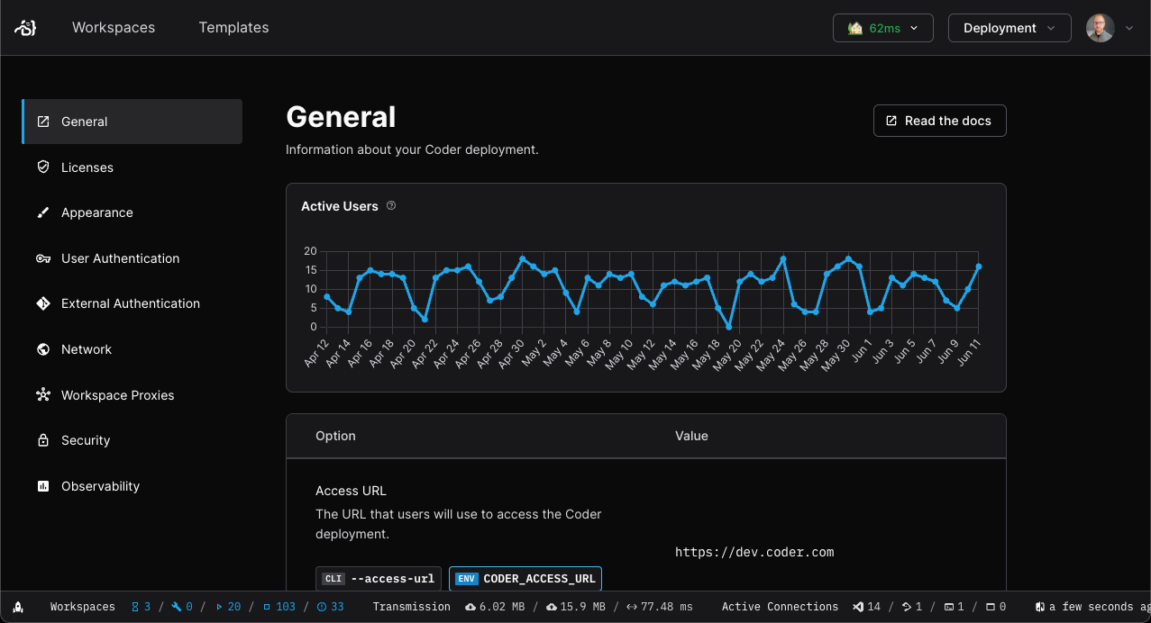Open the latency dropdown

[913, 27]
